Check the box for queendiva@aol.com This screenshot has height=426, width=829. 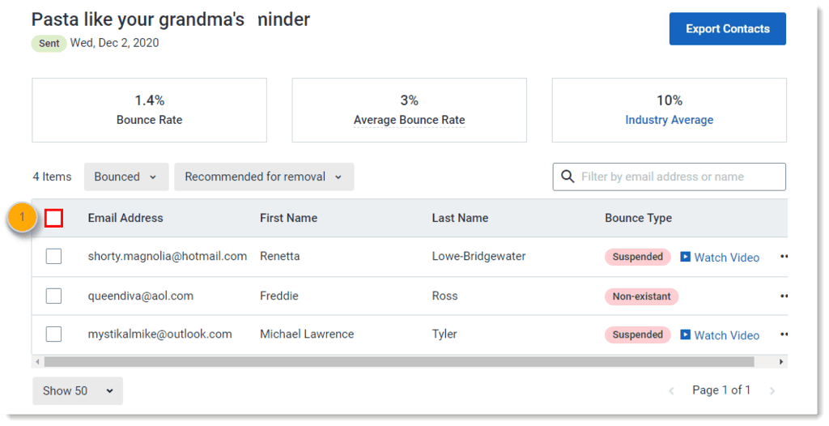(x=53, y=296)
